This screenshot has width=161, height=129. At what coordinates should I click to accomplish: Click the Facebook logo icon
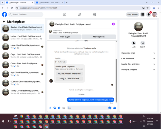pos(5,15)
